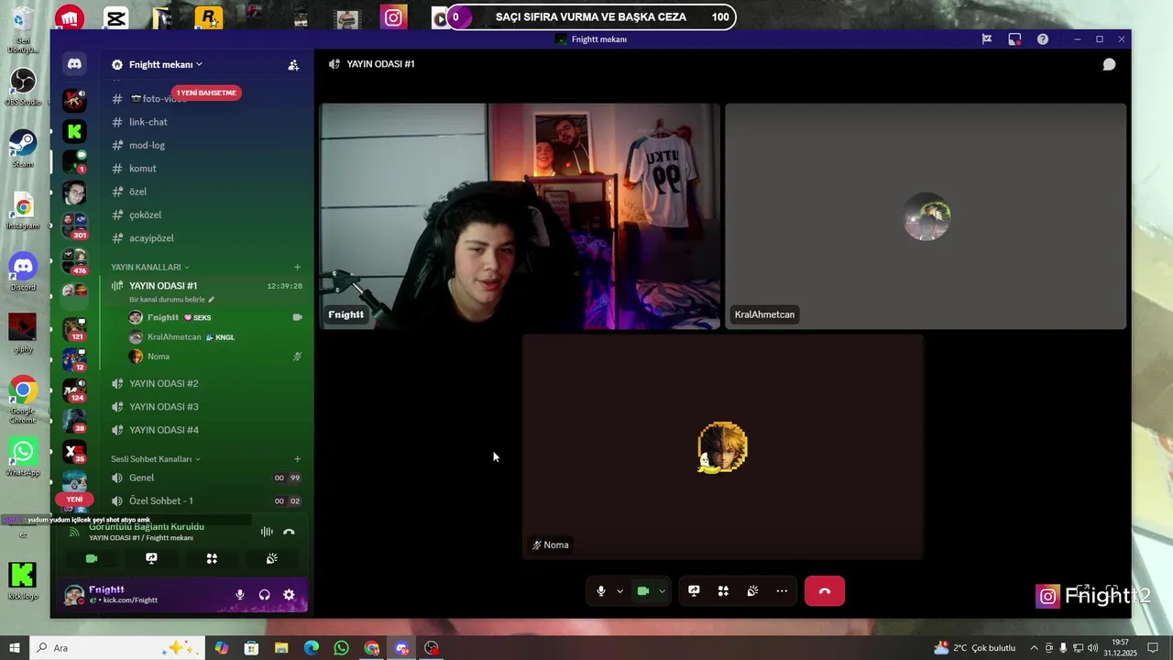The image size is (1173, 660).
Task: Mute the microphone in the call controls bar
Action: [x=601, y=591]
